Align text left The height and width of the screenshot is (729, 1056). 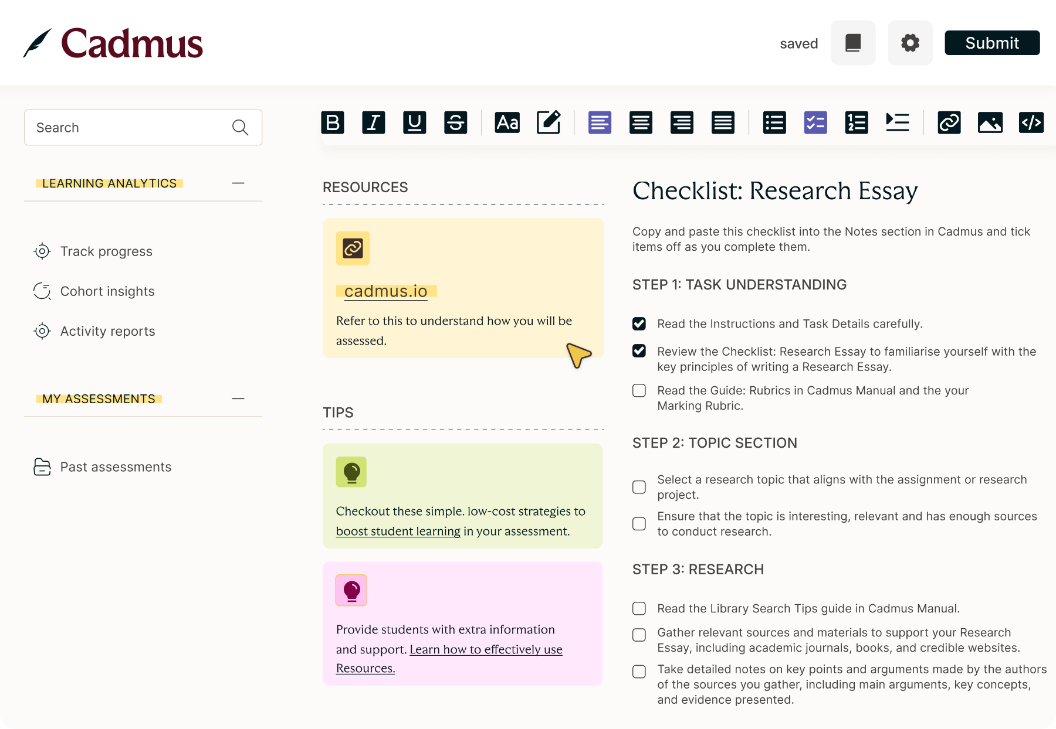(600, 122)
